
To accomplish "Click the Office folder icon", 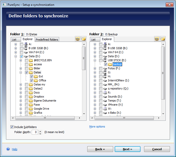I will click(x=36, y=81).
